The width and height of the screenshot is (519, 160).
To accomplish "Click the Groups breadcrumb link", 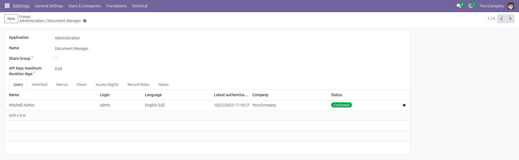I will 25,16.
